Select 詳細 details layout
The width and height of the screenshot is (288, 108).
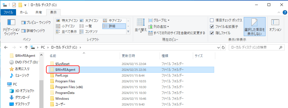coord(114,26)
